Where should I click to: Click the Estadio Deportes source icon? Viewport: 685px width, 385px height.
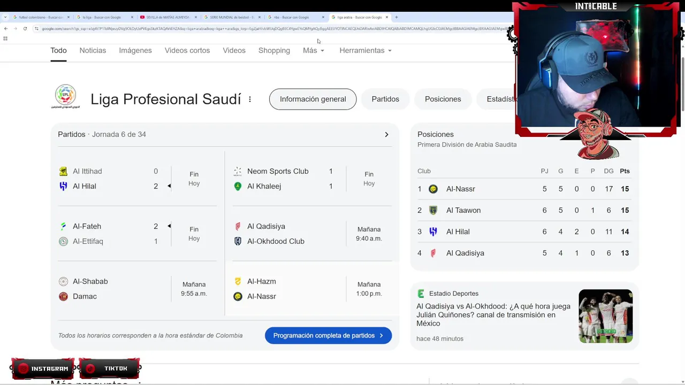point(421,294)
